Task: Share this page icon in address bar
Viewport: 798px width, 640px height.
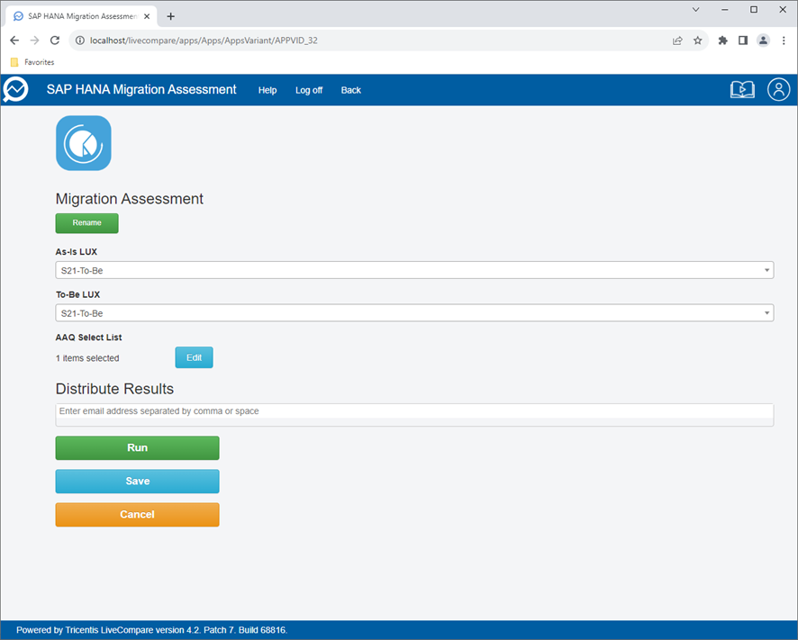Action: (677, 41)
